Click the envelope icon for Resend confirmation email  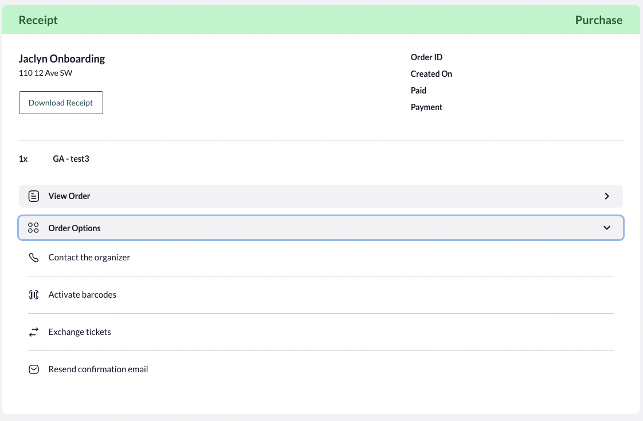pyautogui.click(x=34, y=369)
